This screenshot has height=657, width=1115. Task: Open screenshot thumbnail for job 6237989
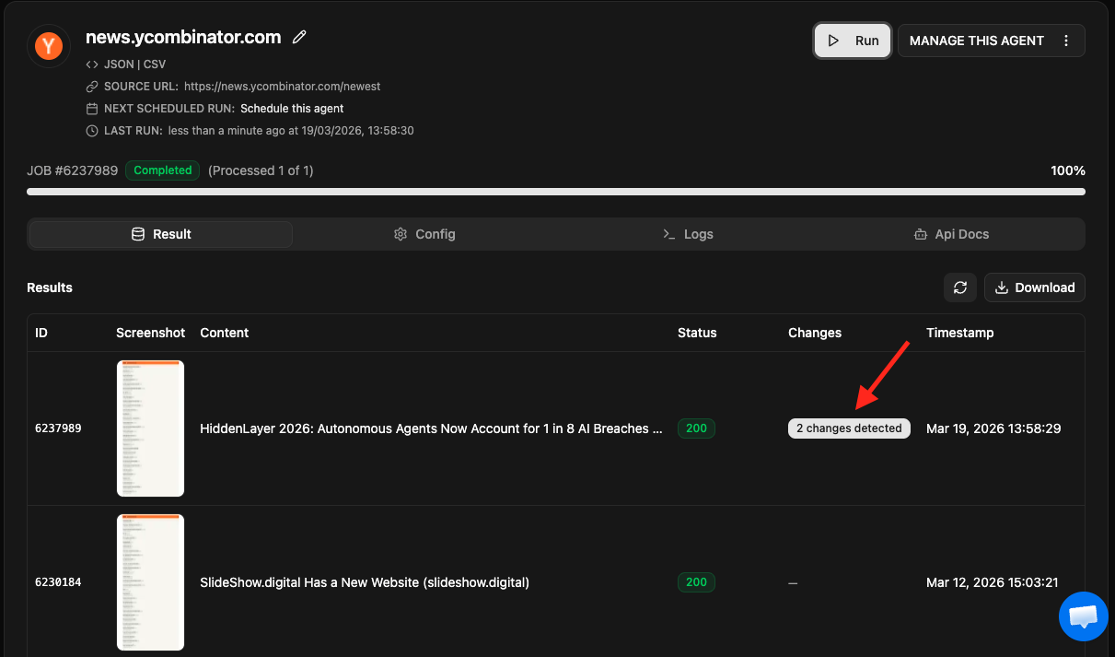coord(150,428)
